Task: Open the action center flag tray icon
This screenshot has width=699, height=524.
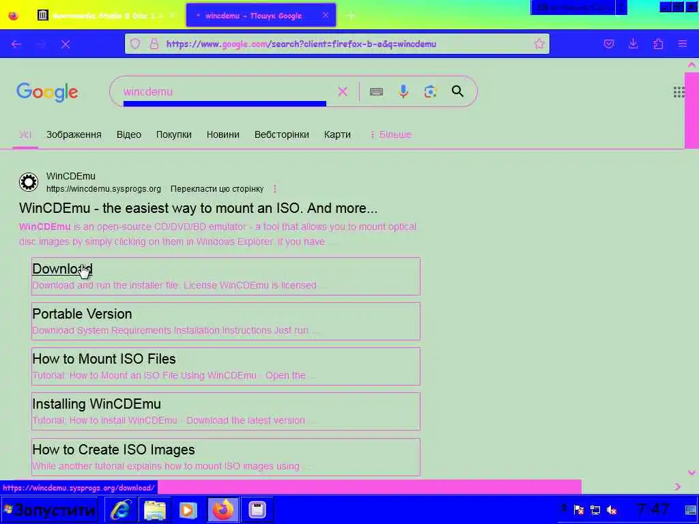Action: (579, 510)
